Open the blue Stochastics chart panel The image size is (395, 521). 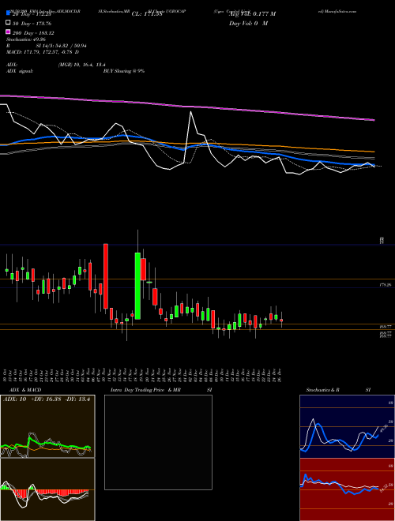point(347,426)
